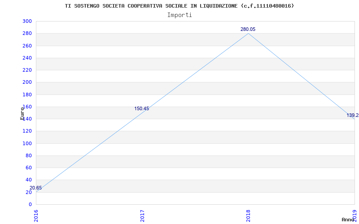Click the 60 y-axis tick label
Screen dimensions: 359x224
tap(28, 168)
